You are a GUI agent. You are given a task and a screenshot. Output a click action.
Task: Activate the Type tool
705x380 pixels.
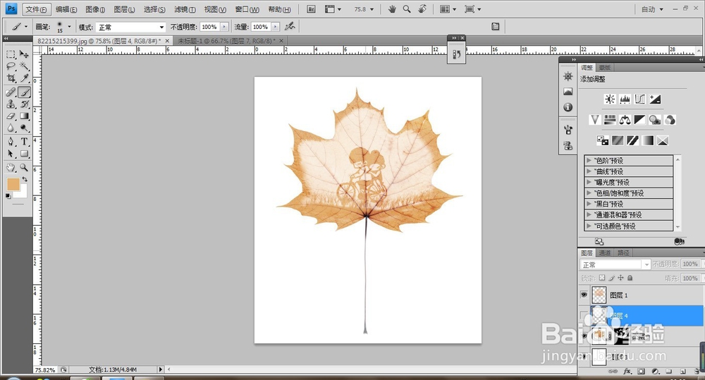[24, 142]
